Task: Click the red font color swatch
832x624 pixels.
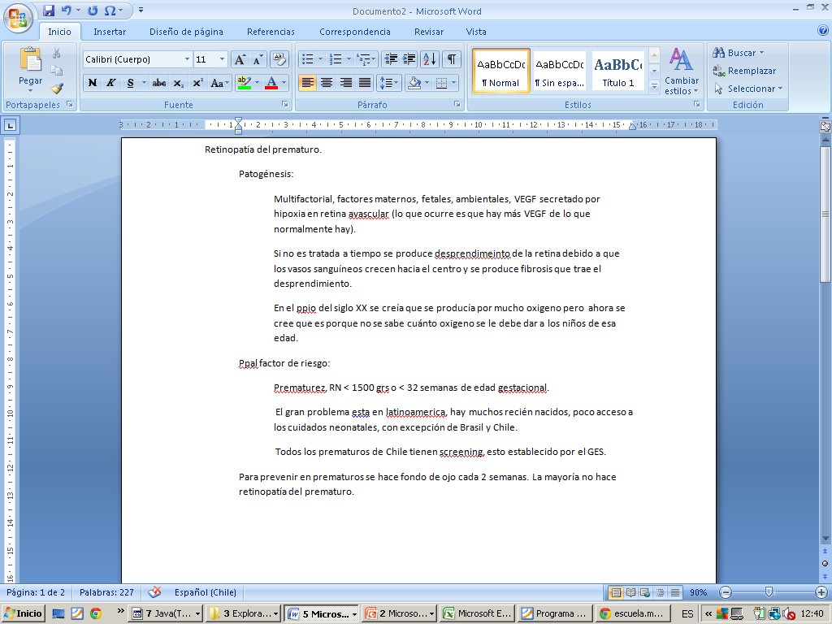Action: 271,83
